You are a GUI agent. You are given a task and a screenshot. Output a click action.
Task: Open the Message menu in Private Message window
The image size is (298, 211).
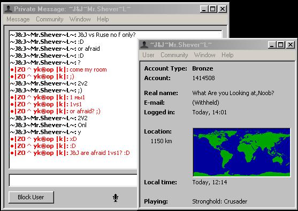coord(18,19)
